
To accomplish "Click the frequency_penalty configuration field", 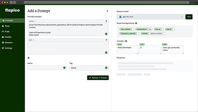I will click(x=129, y=33).
